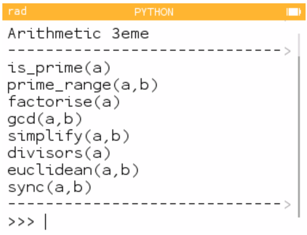Click the PYTHON title in the header
Screen dimensions: 307x235
(x=154, y=12)
